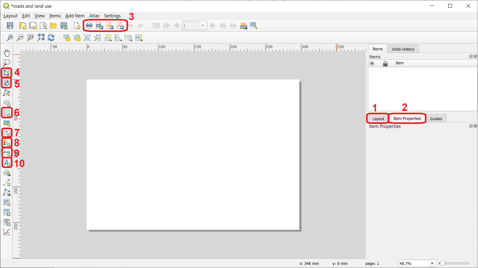Duplicate the current layout
Screen dimensions: 478x268
click(33, 25)
